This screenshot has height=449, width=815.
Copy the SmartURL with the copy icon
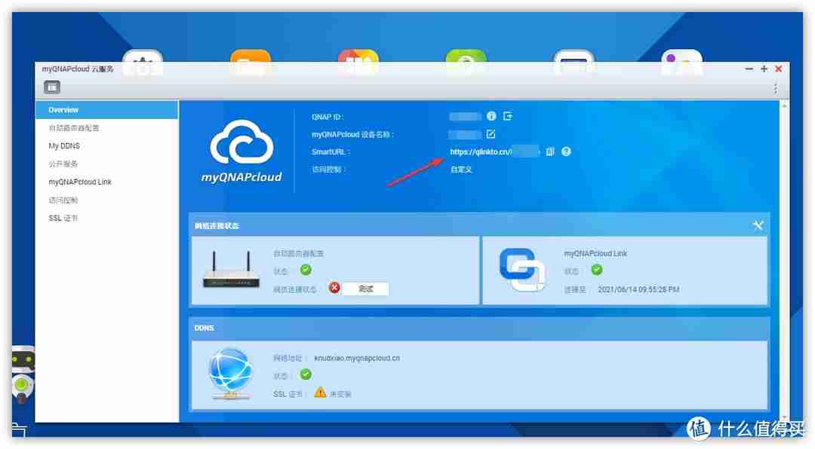coord(550,151)
